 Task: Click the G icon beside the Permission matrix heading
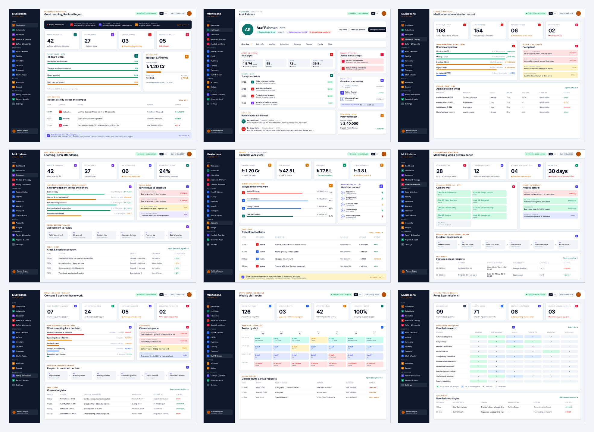[x=514, y=327]
